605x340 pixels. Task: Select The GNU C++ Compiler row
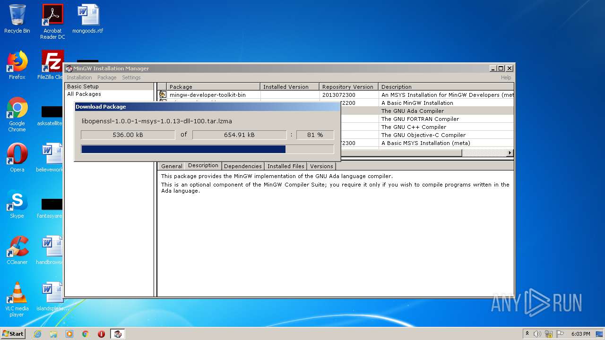click(x=426, y=127)
